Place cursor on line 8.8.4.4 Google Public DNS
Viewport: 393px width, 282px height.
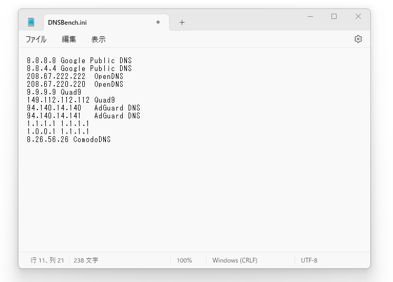coord(79,68)
